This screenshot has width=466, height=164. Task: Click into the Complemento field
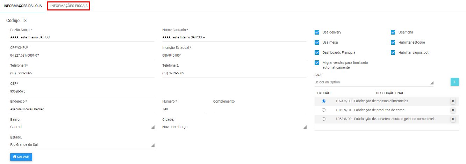(x=260, y=109)
